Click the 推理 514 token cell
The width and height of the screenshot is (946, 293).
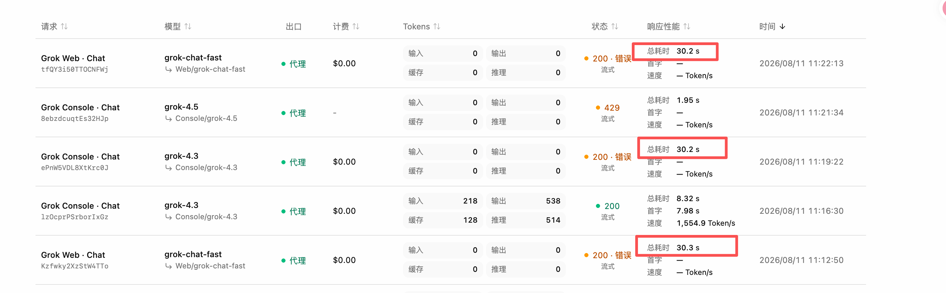526,220
